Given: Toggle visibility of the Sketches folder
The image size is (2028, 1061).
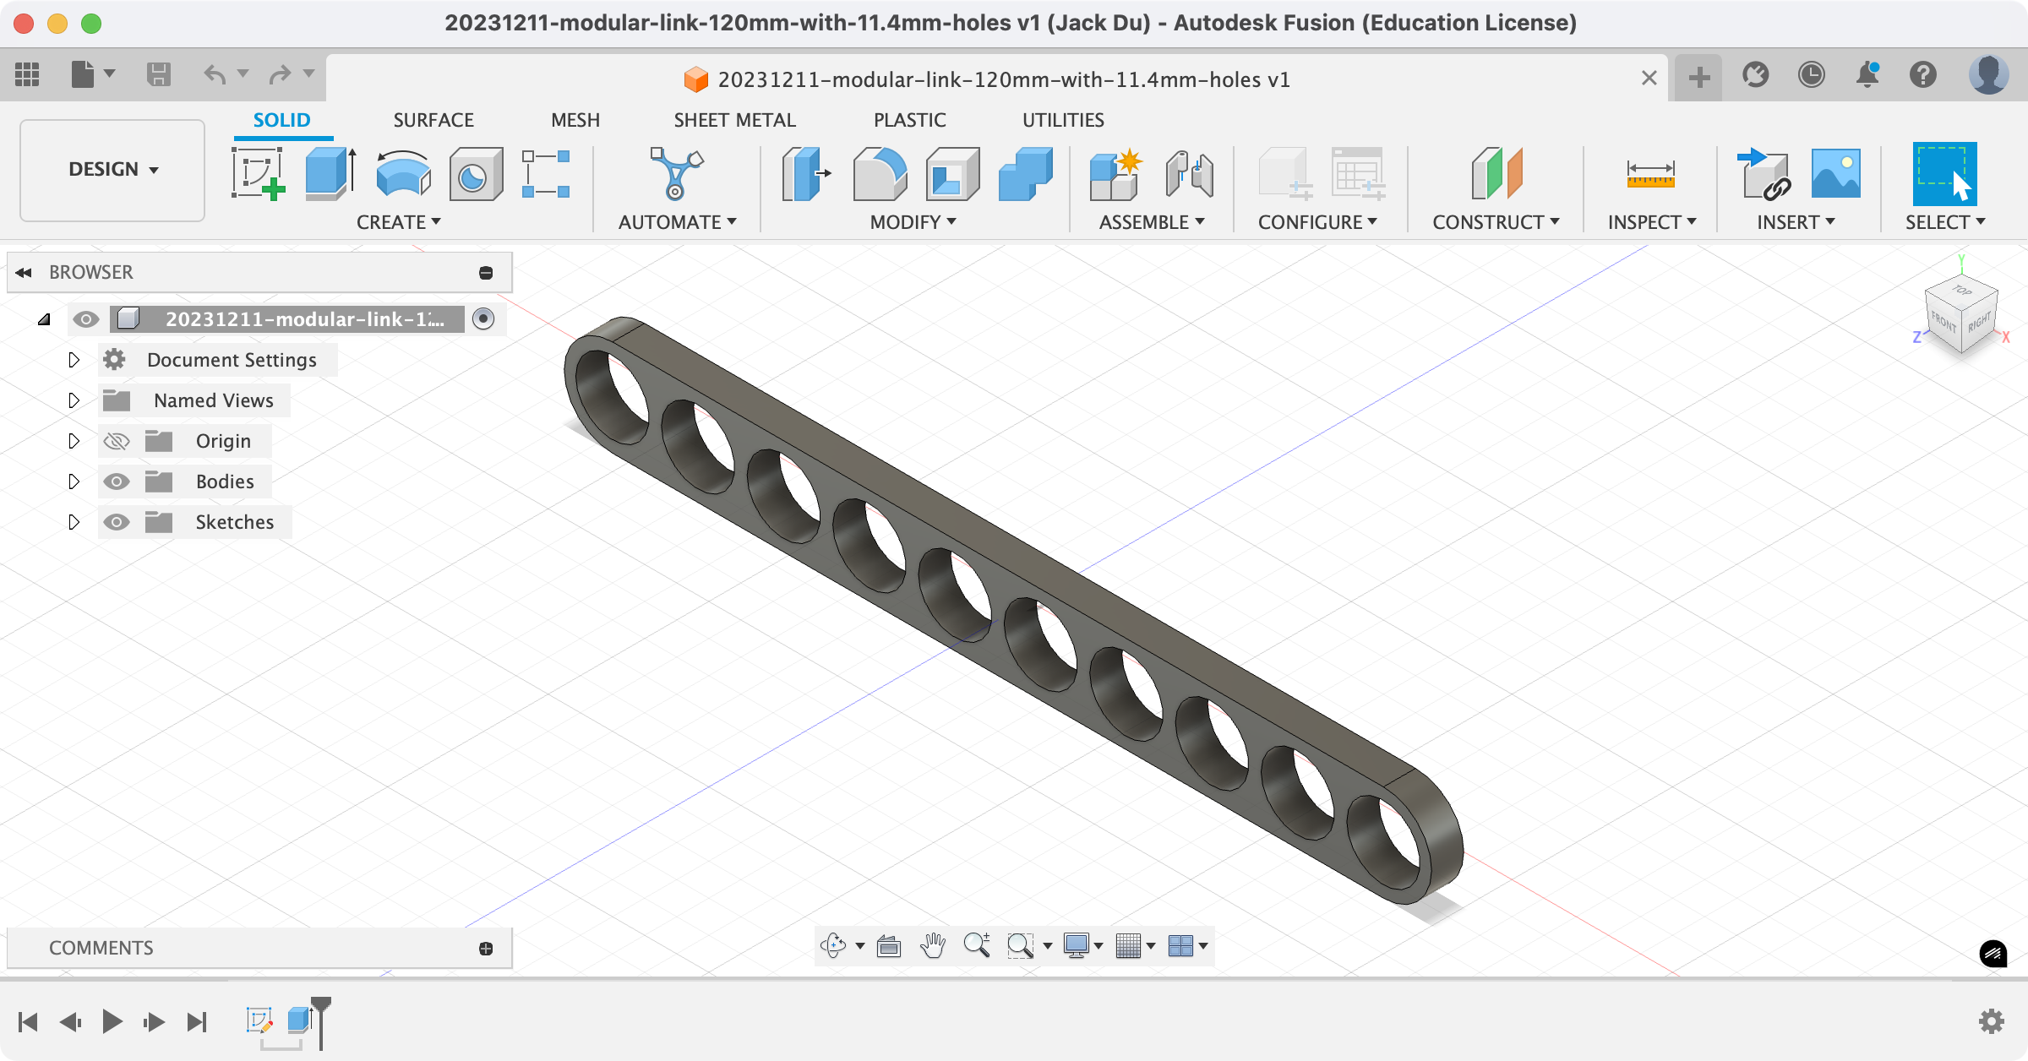Looking at the screenshot, I should [117, 522].
